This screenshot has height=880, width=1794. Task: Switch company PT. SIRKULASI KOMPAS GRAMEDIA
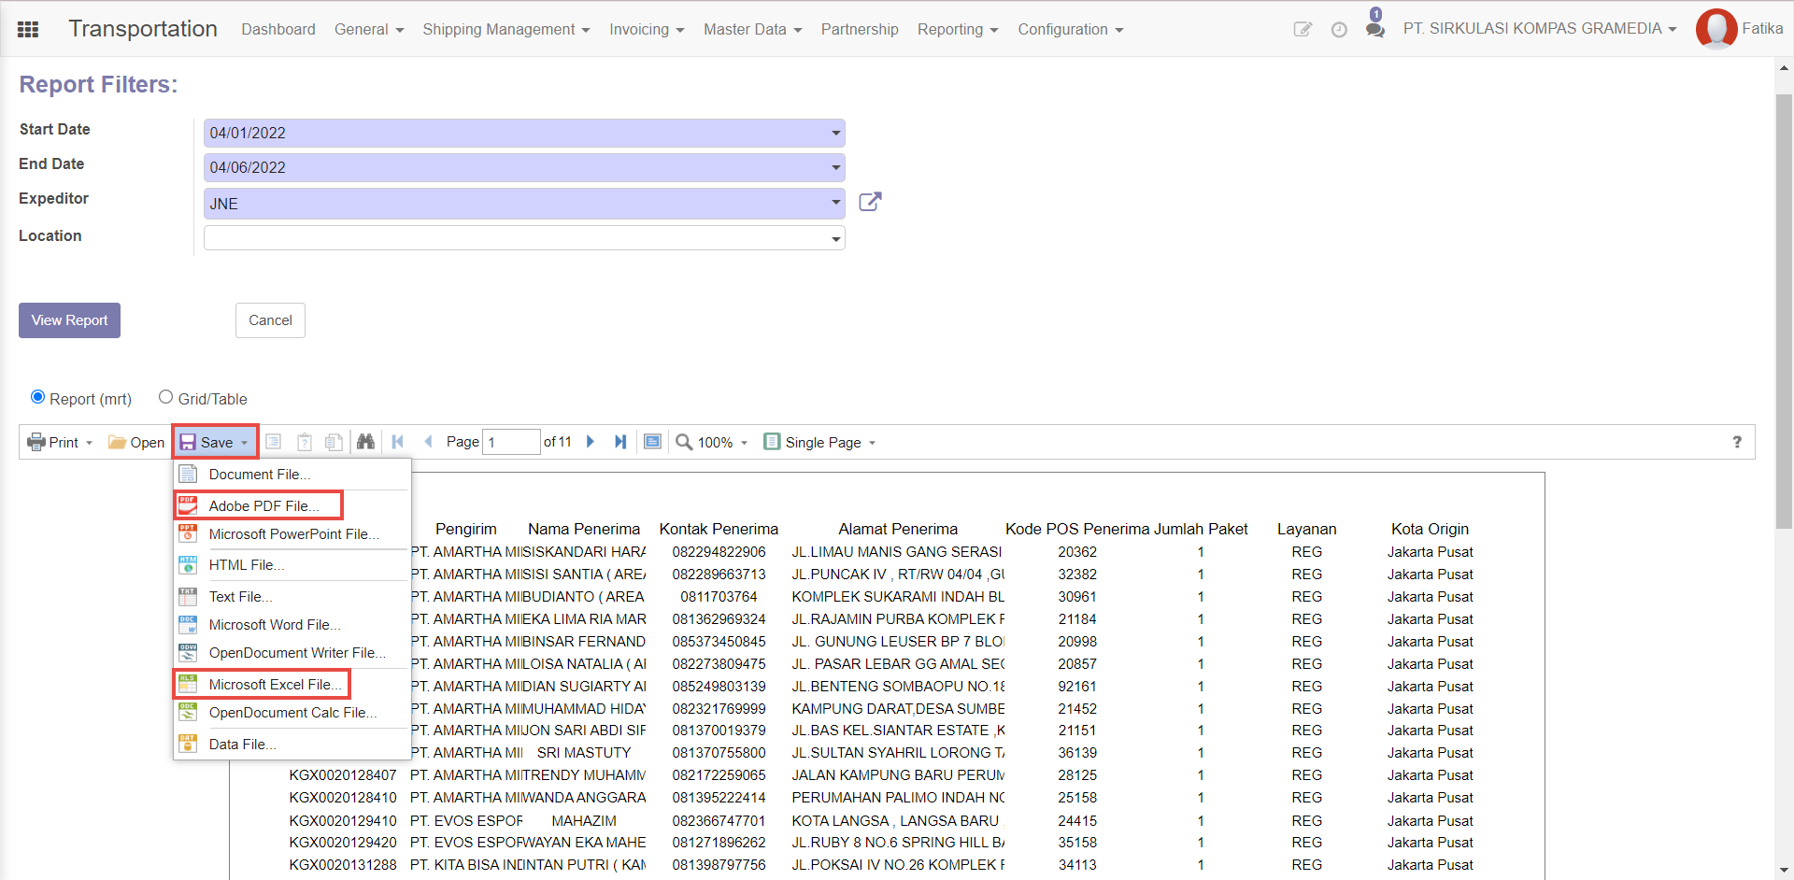[x=1540, y=29]
